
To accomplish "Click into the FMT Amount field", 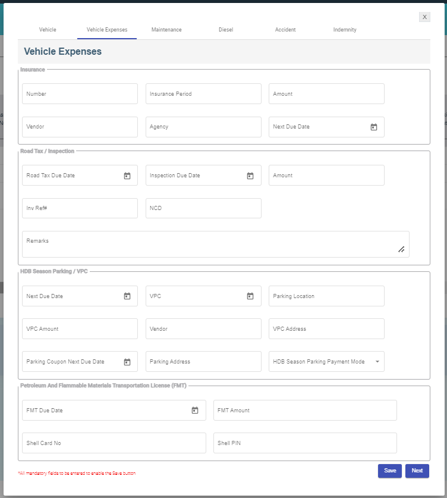I will tap(305, 411).
